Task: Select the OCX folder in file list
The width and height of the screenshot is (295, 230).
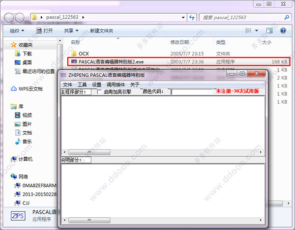Action: tap(84, 54)
